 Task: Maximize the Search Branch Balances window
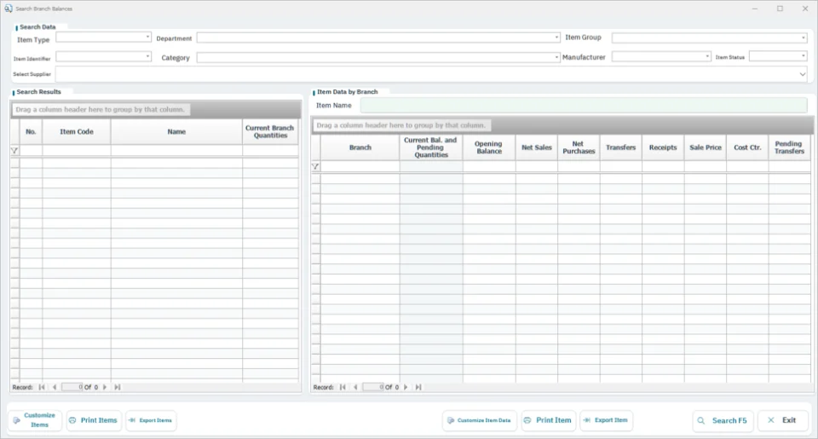click(x=780, y=9)
